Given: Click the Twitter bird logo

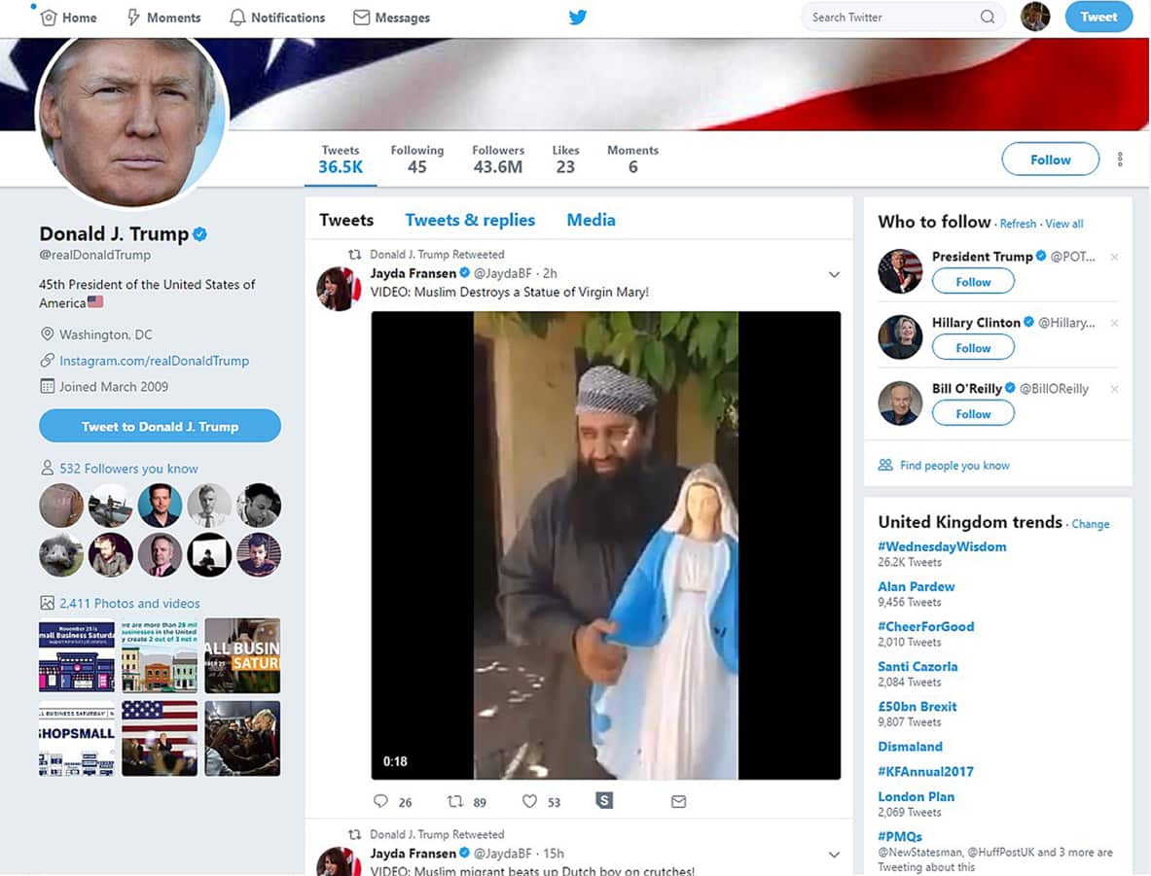Looking at the screenshot, I should 576,17.
